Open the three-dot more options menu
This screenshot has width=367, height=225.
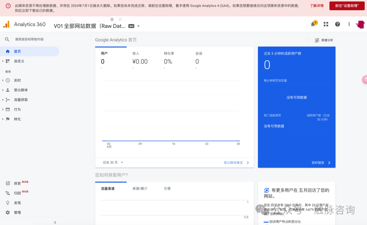[349, 24]
